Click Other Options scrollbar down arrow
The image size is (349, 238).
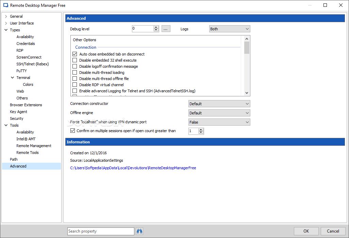pyautogui.click(x=247, y=93)
